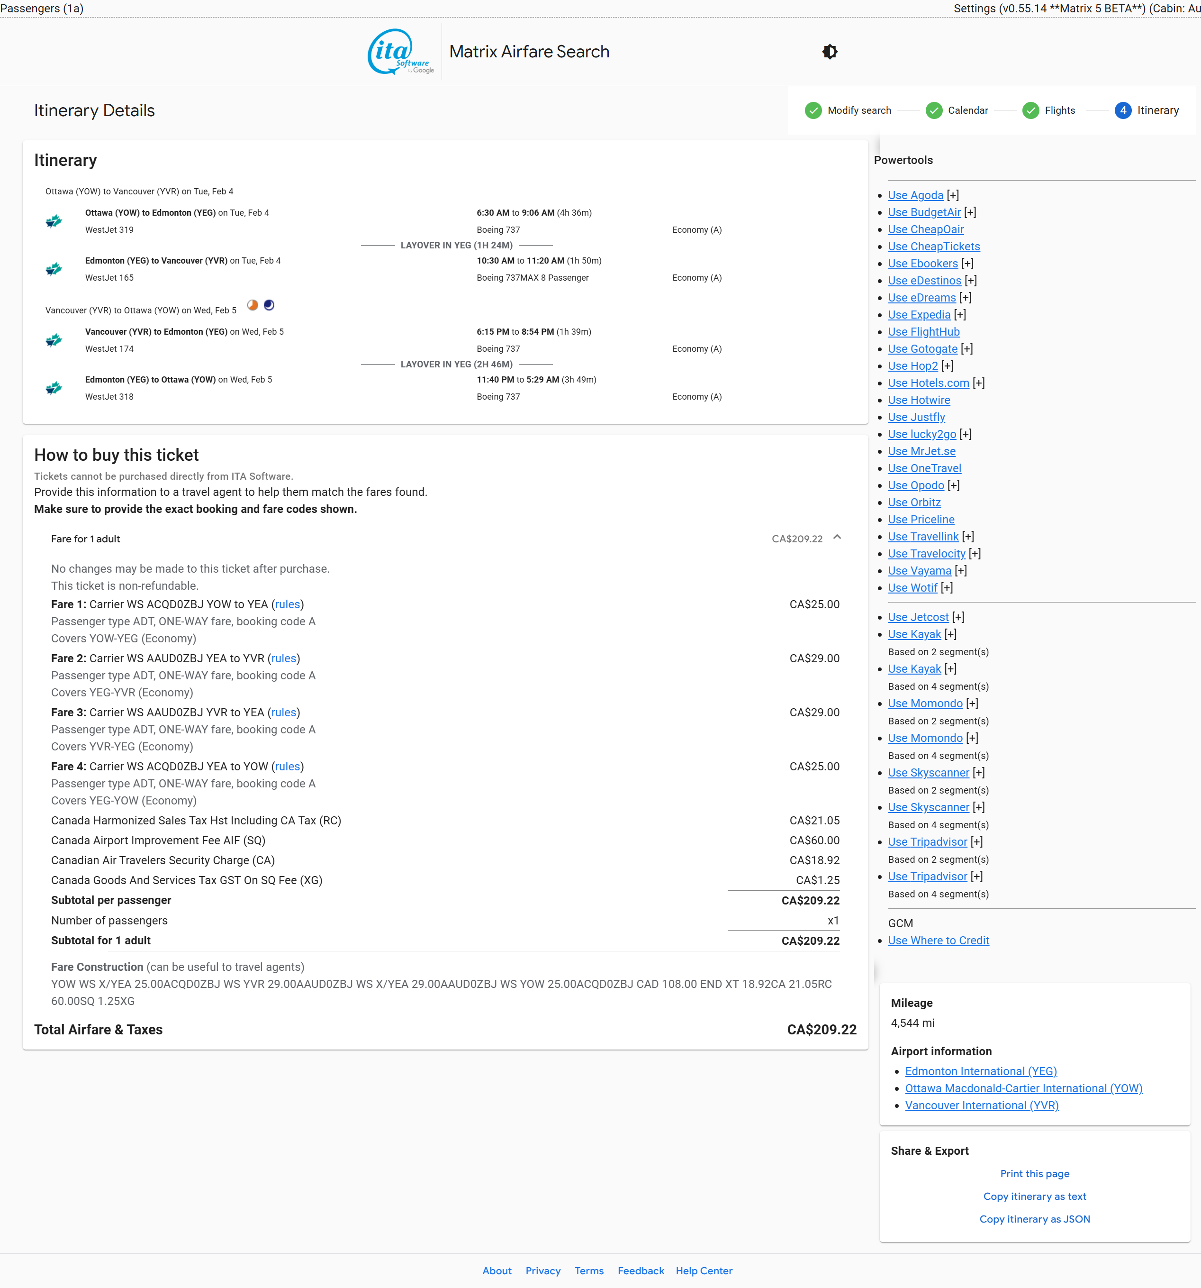Expand the [+] next to Use Expedia
Image resolution: width=1201 pixels, height=1288 pixels.
coord(959,315)
